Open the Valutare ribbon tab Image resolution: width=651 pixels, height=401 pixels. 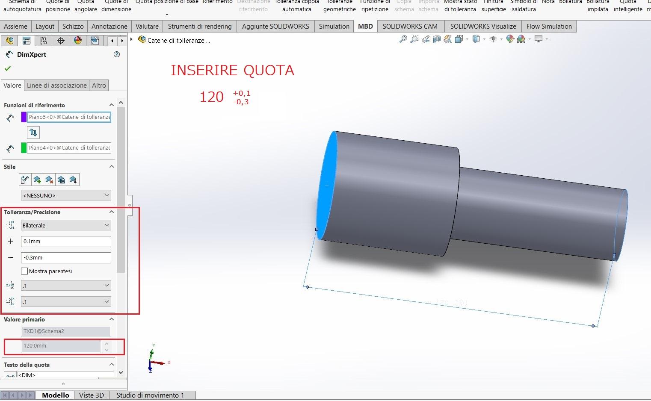pyautogui.click(x=147, y=27)
